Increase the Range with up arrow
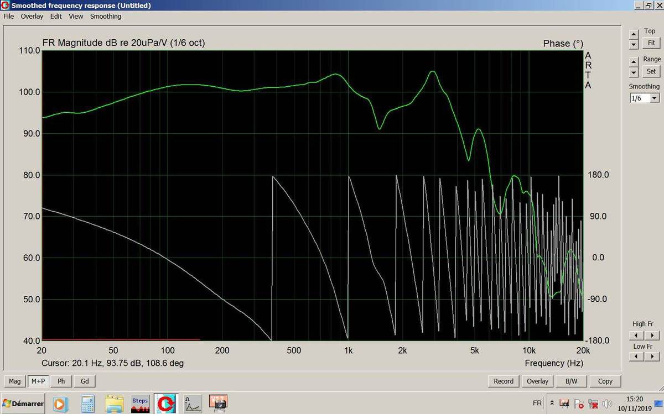The width and height of the screenshot is (664, 414). point(634,62)
